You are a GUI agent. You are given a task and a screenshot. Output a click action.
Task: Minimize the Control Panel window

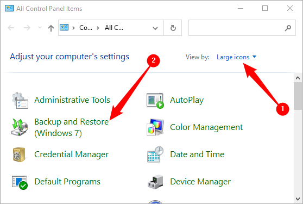241,8
